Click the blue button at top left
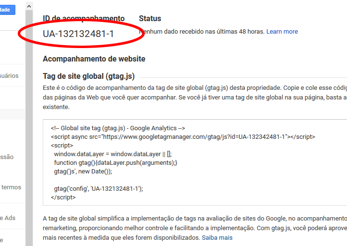This screenshot has height=246, width=347. pyautogui.click(x=7, y=10)
